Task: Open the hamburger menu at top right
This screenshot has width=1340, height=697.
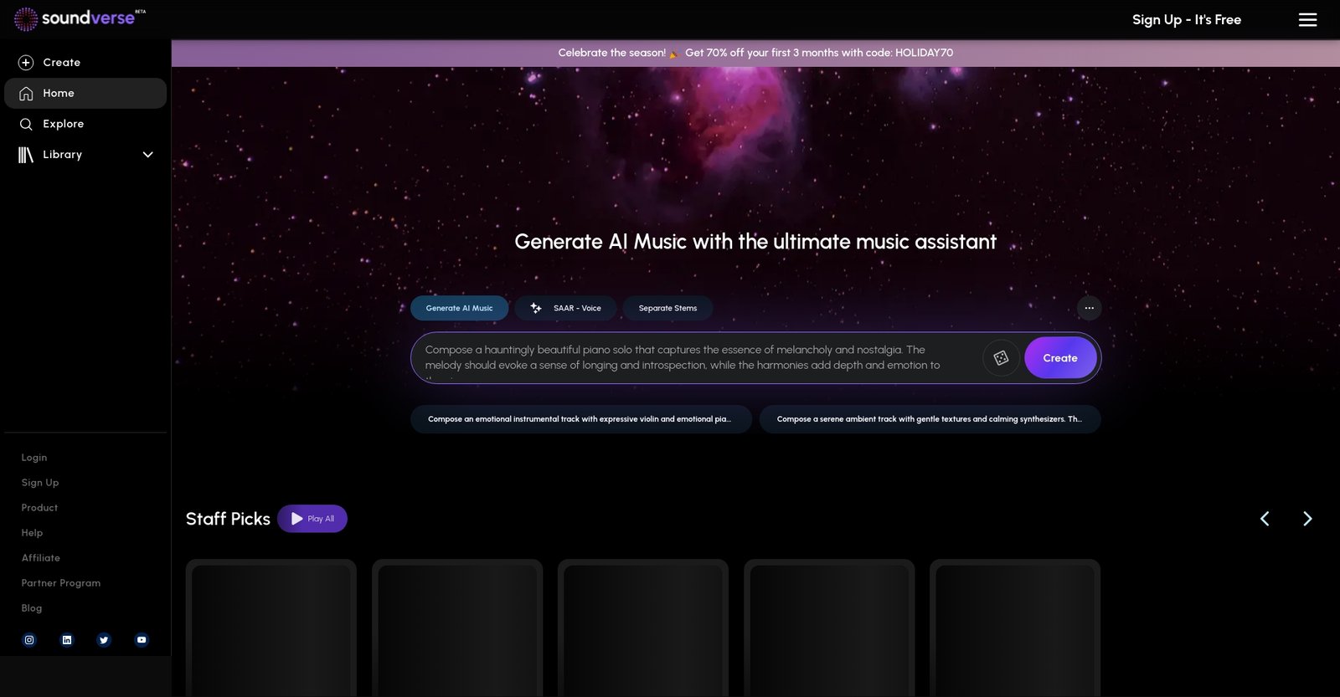Action: pyautogui.click(x=1307, y=19)
